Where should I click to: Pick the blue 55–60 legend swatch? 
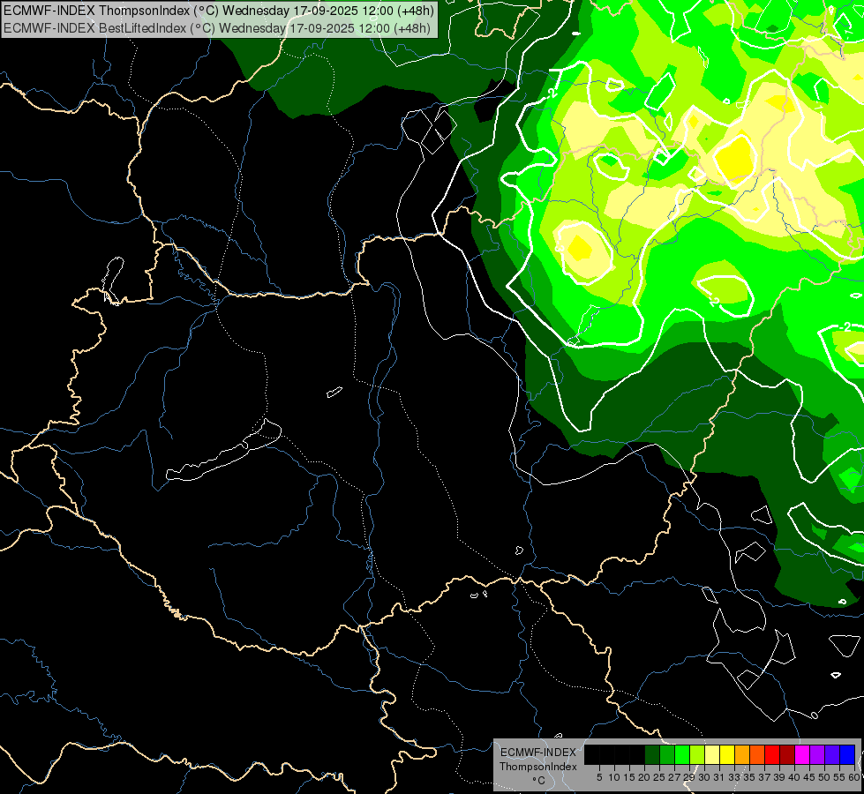coord(847,754)
